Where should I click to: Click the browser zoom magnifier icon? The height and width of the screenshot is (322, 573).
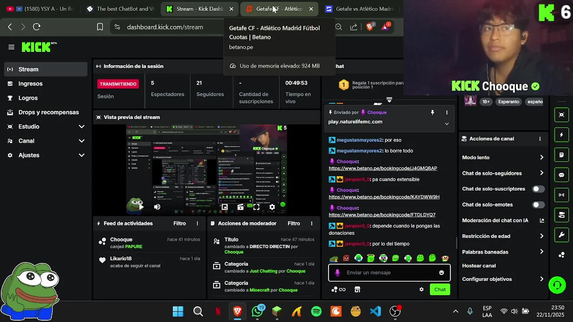coord(339,27)
